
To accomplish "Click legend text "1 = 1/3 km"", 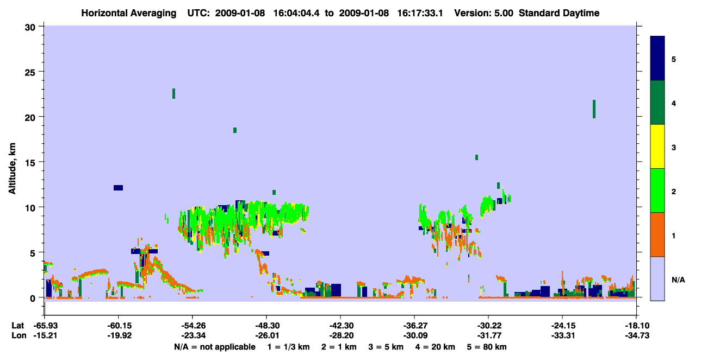I will 288,347.
